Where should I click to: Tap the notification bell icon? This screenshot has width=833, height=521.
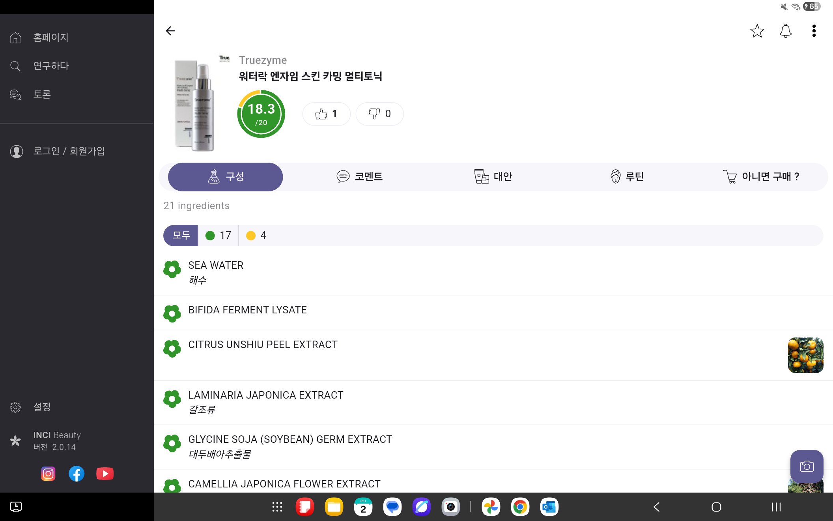pos(785,31)
